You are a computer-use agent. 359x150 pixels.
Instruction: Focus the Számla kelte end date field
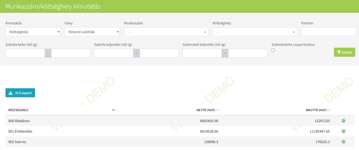pos(71,53)
